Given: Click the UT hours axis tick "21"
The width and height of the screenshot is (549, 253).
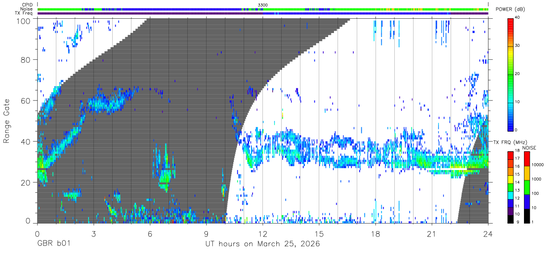Looking at the screenshot, I should (432, 233).
